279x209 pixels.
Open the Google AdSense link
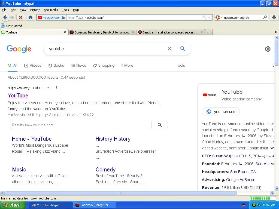tap(241, 180)
